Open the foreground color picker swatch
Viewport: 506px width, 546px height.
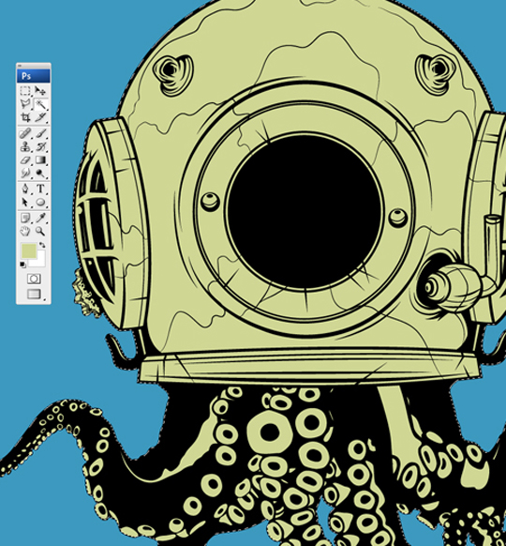point(29,251)
